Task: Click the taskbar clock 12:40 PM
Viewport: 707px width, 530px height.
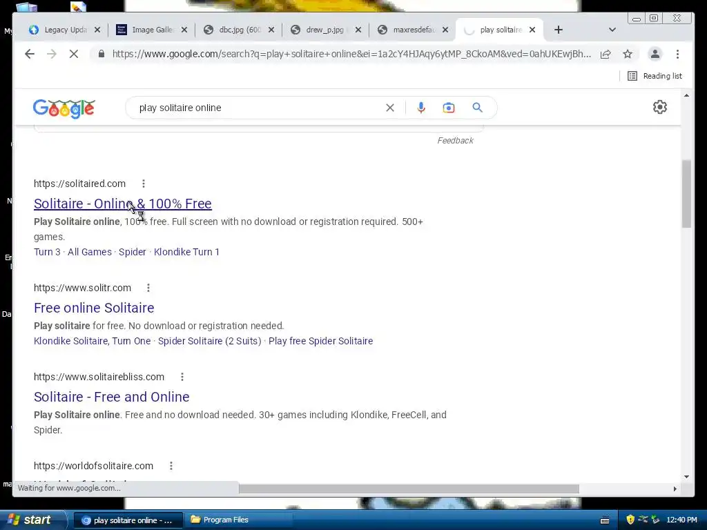Action: (681, 520)
